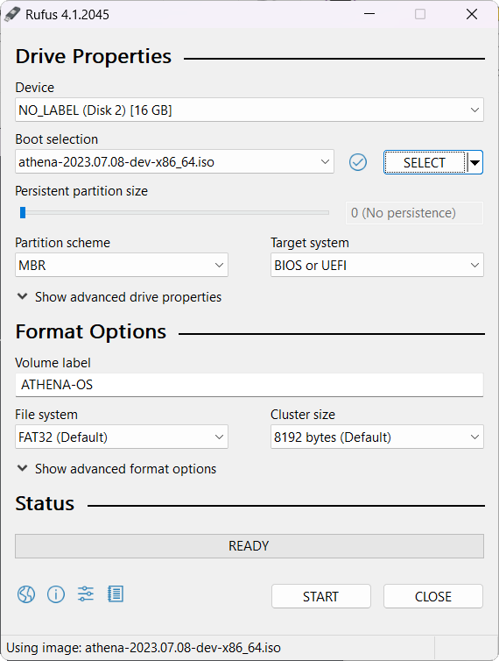Open the Partition scheme MBR dropdown
Image resolution: width=499 pixels, height=661 pixels.
coord(122,265)
